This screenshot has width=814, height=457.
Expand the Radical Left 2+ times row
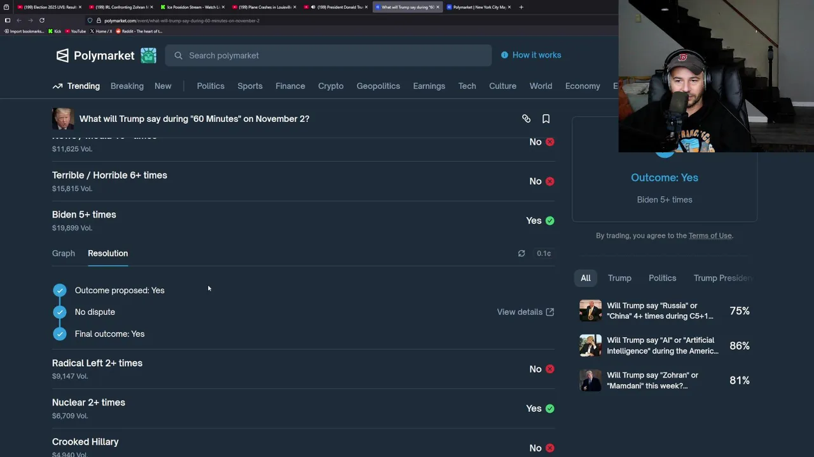tap(303, 369)
